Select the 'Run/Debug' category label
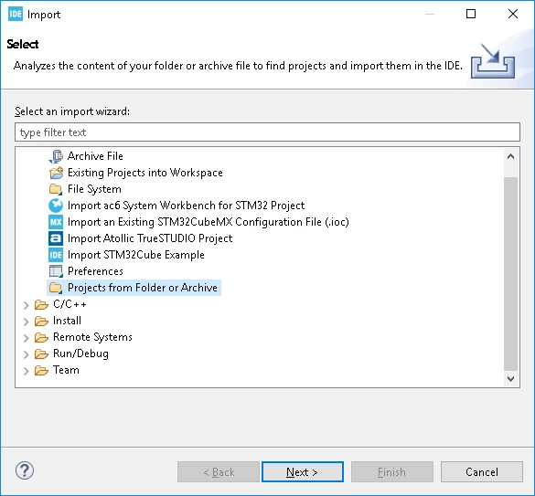 coord(80,354)
